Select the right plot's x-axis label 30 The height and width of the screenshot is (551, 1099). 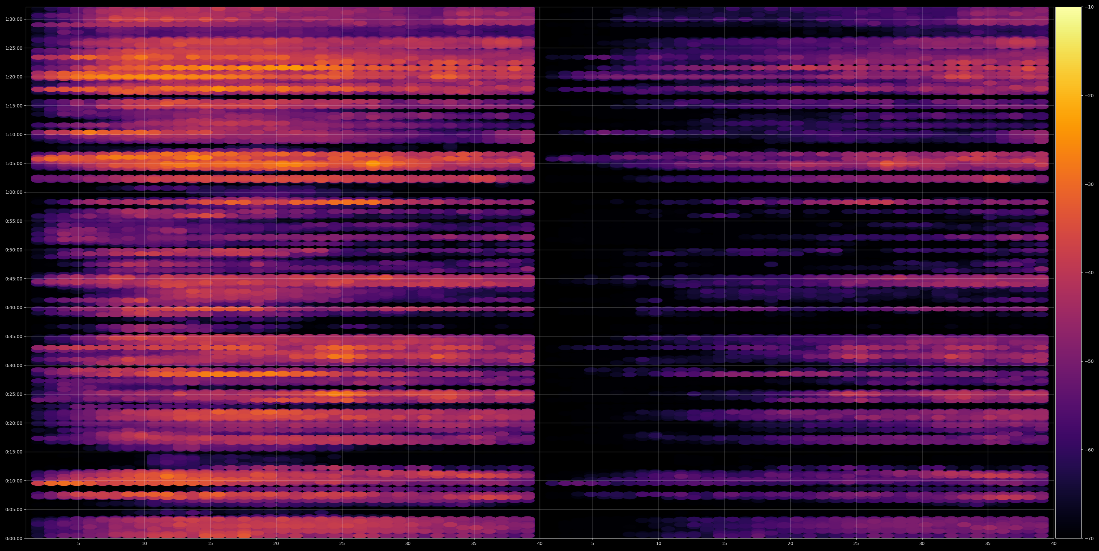pos(922,544)
